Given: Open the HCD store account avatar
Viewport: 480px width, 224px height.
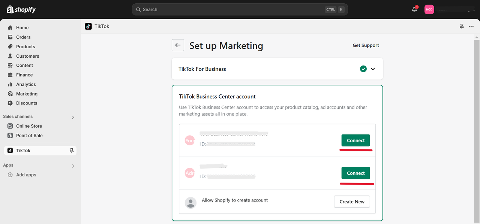Looking at the screenshot, I should tap(429, 10).
